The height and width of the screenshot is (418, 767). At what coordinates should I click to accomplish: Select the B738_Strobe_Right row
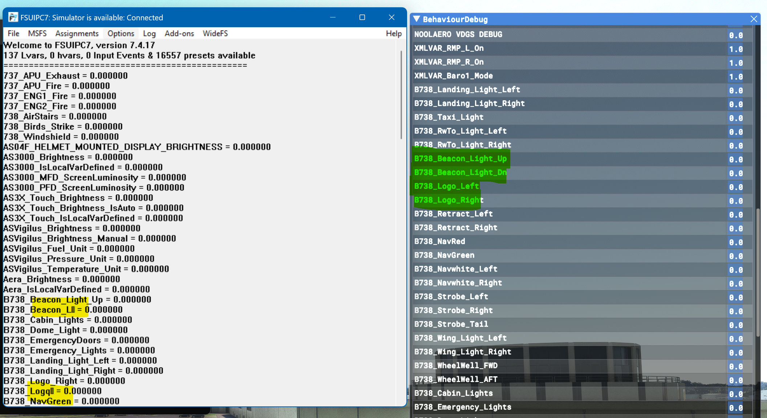(x=583, y=311)
